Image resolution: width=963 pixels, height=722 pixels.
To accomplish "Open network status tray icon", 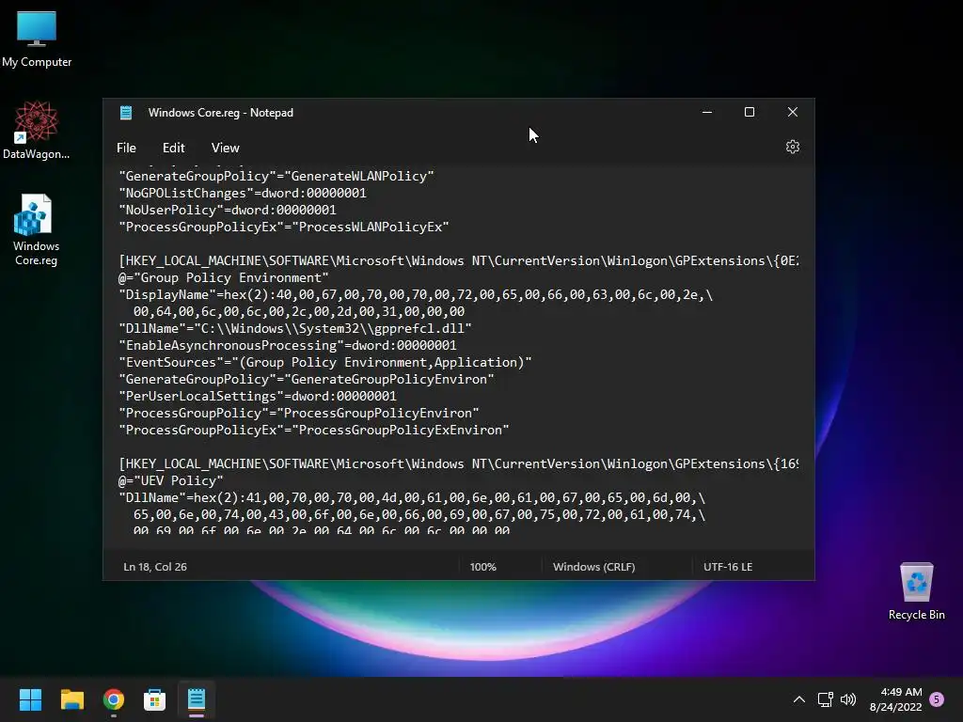I will click(825, 699).
